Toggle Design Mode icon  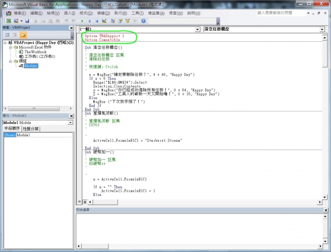tap(104, 21)
